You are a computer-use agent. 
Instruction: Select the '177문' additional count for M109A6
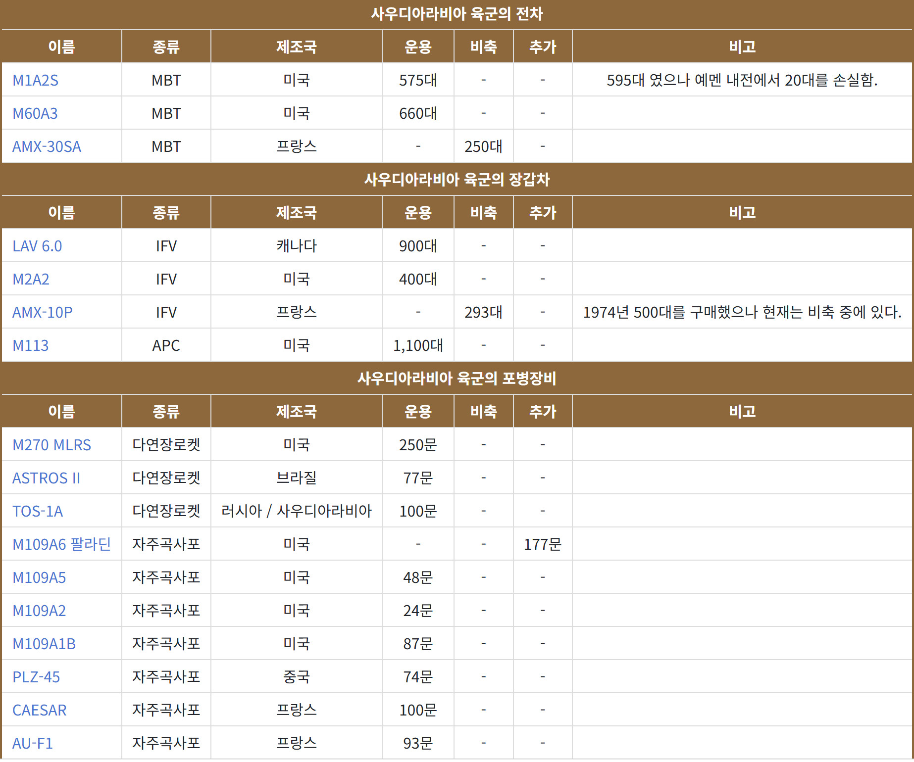[543, 544]
